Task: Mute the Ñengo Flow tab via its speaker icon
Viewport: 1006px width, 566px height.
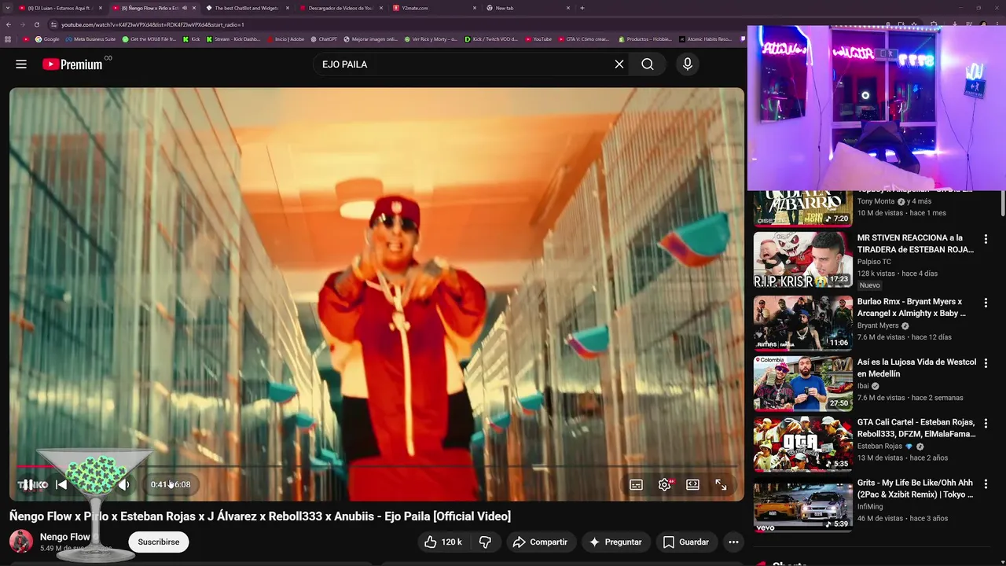Action: 185,8
